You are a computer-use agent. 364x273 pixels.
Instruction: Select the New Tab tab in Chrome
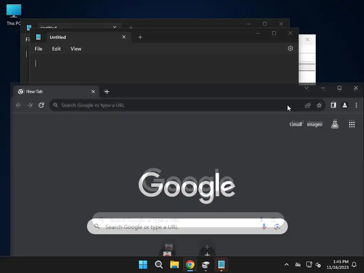[56, 91]
